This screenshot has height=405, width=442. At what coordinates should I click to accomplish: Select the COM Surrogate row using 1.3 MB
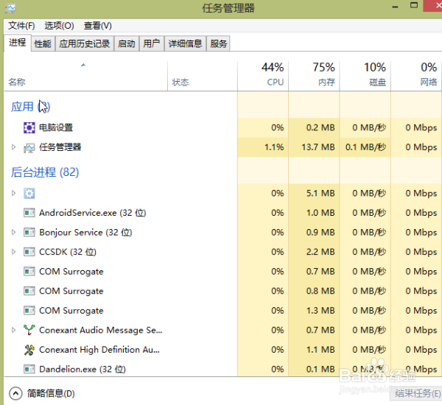223,311
